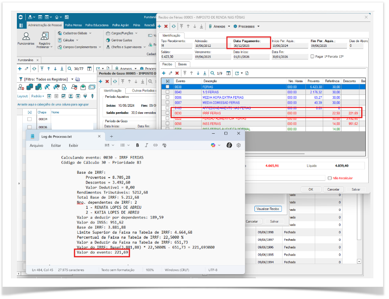Check the box for event 0098 INSS FERIAS
Viewport: 389px width, 299px height.
pyautogui.click(x=167, y=124)
